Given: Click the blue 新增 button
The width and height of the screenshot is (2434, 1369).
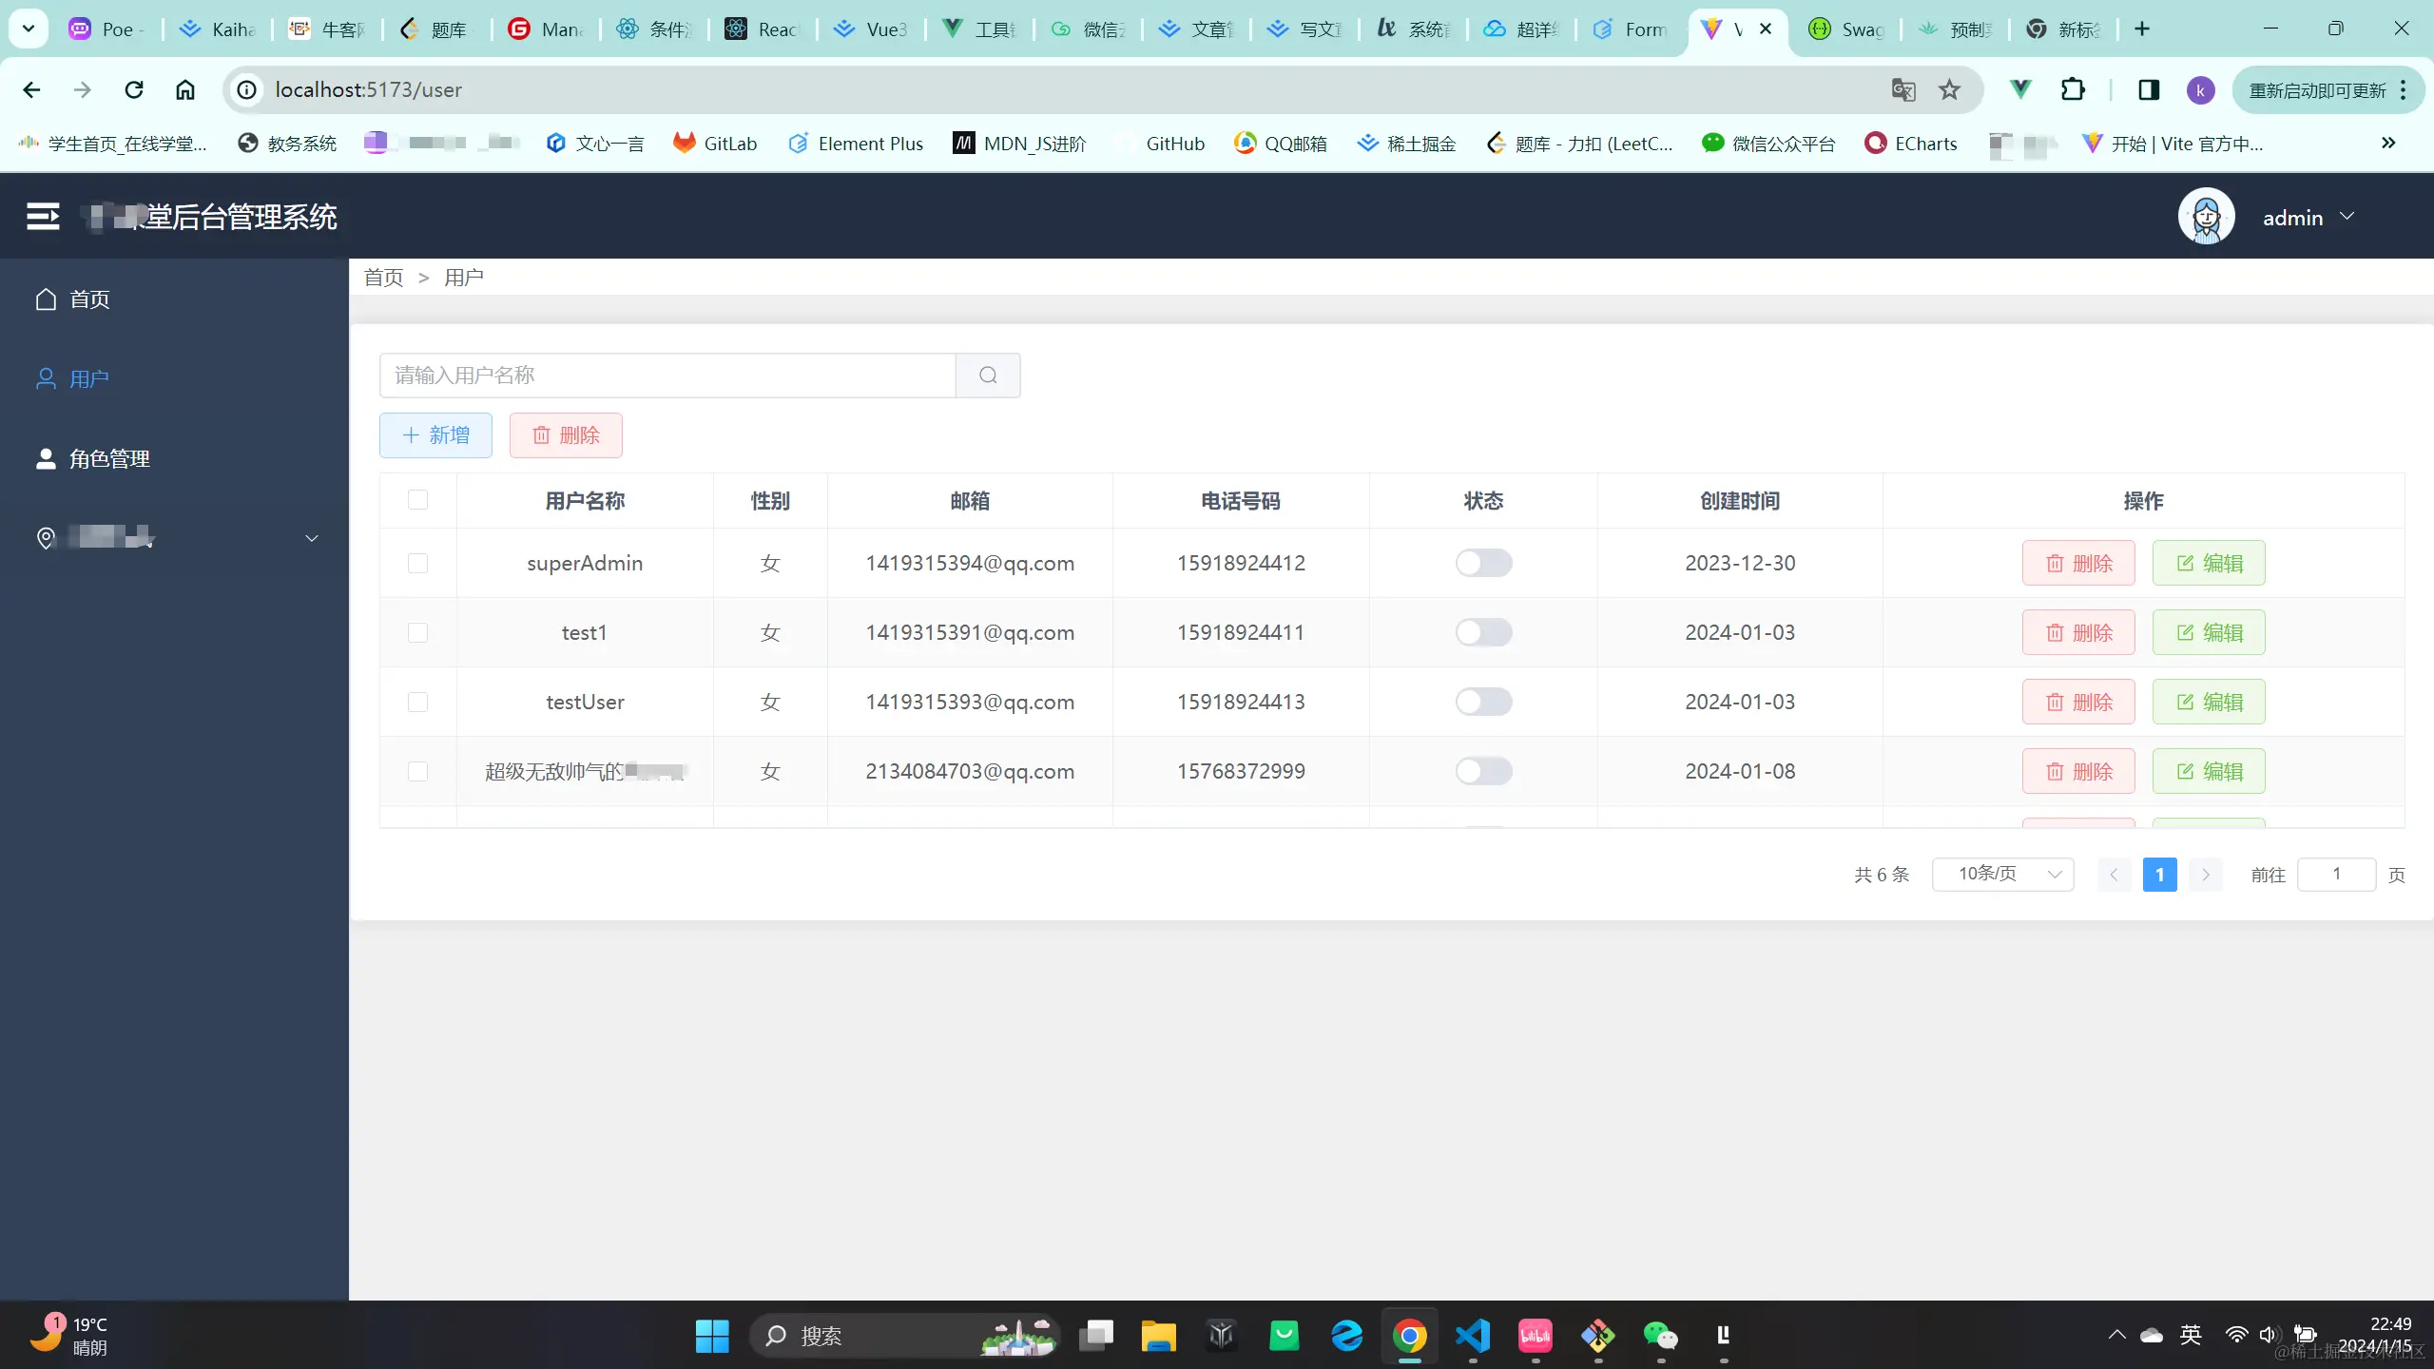Looking at the screenshot, I should click(435, 435).
